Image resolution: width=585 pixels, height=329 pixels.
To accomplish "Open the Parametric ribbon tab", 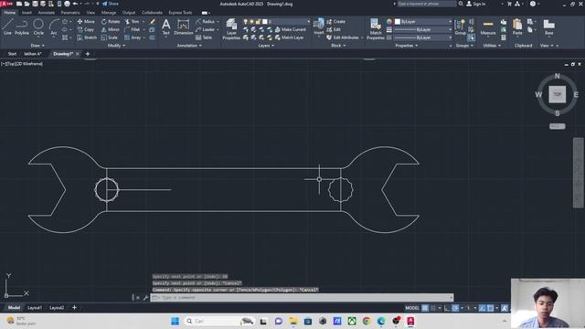I will [70, 12].
